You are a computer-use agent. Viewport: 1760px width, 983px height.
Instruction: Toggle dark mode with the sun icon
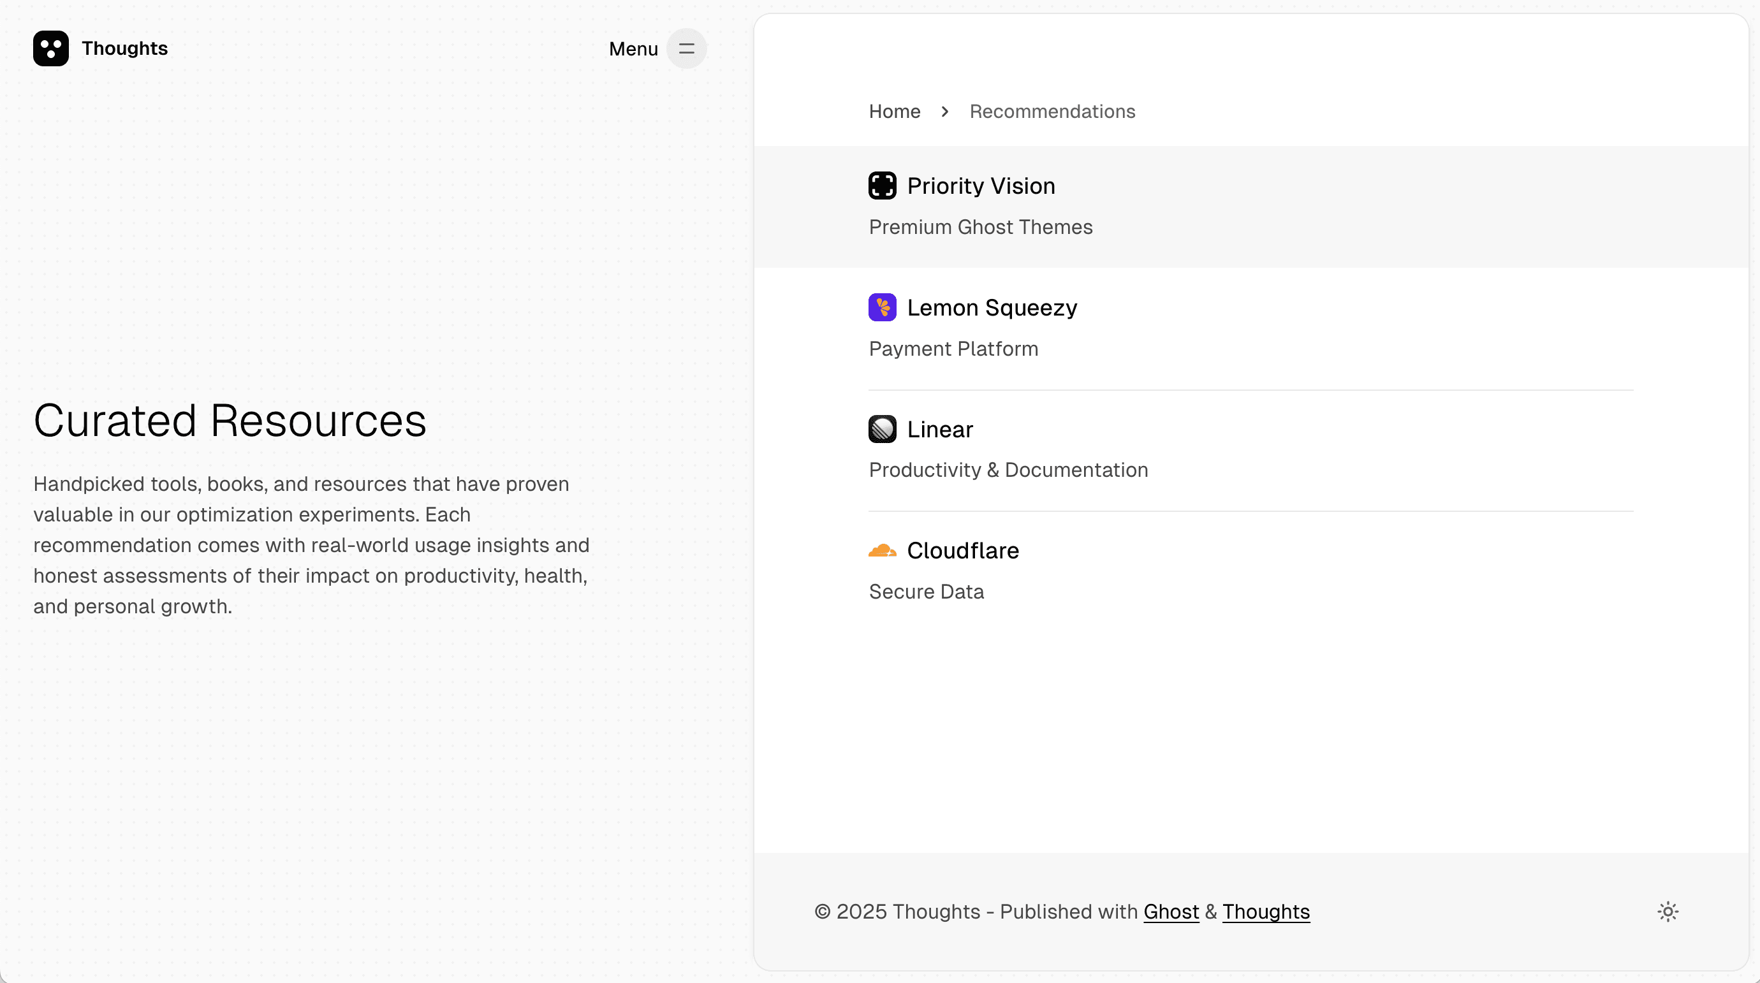click(1668, 911)
